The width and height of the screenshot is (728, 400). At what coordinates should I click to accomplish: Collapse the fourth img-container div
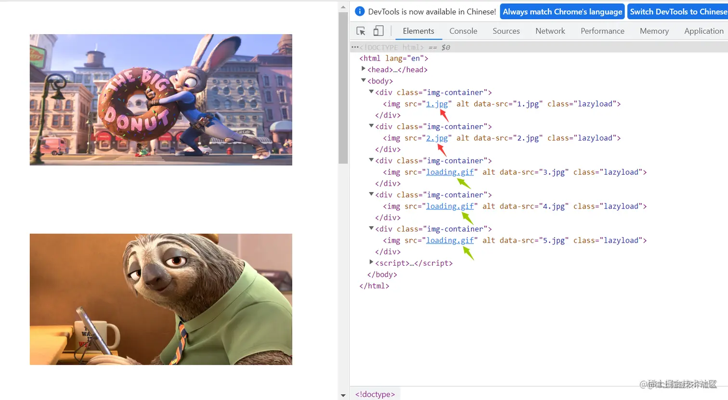point(371,194)
